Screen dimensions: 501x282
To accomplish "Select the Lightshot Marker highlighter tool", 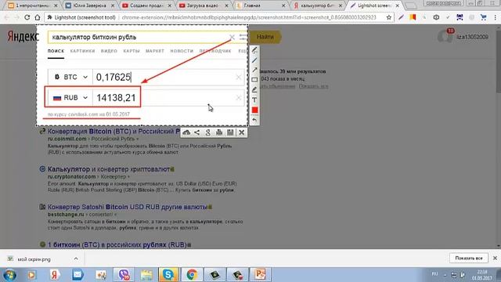I will (254, 90).
